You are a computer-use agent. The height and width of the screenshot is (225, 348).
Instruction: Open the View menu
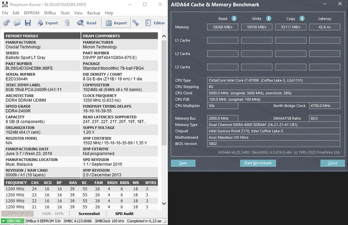click(78, 13)
